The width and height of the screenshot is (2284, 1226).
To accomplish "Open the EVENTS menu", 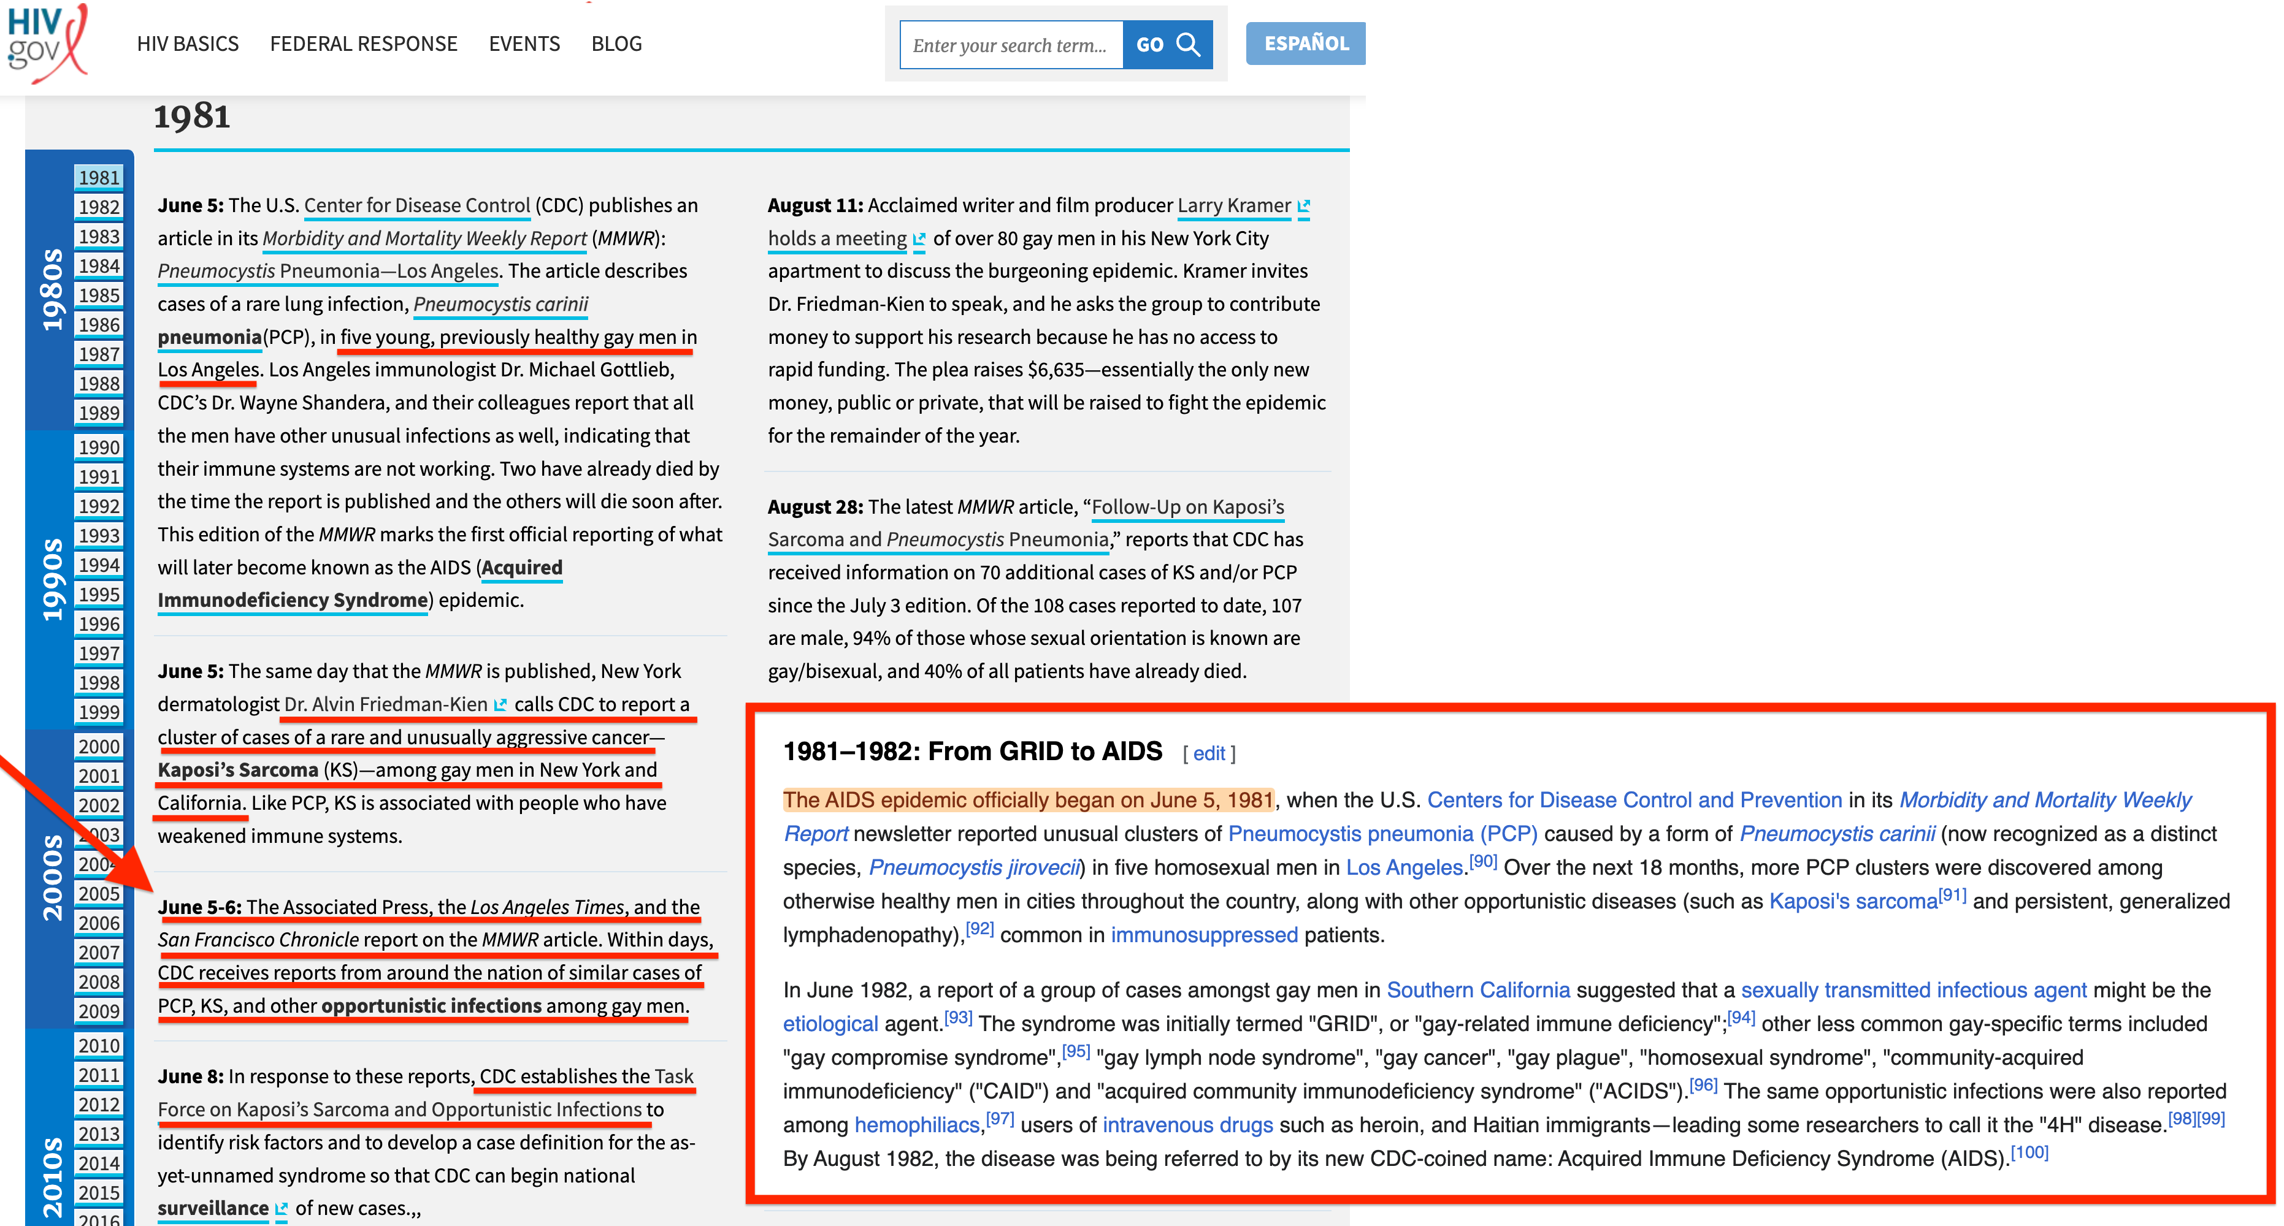I will (x=524, y=44).
